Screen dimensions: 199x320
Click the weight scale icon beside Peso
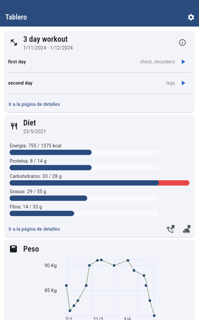[14, 249]
